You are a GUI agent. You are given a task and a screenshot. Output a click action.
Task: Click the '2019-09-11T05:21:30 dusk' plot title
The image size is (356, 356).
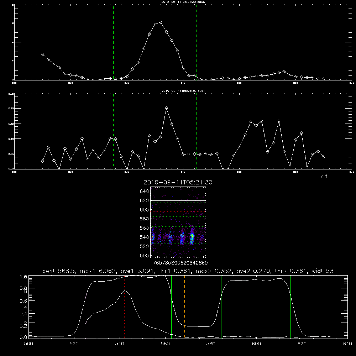pos(183,91)
